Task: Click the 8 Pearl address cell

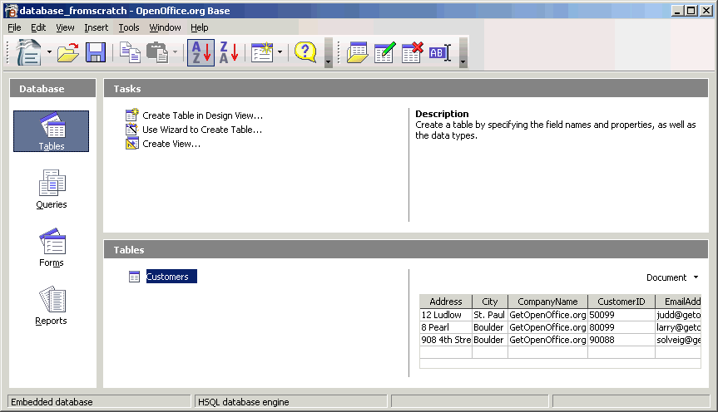Action: pos(446,327)
